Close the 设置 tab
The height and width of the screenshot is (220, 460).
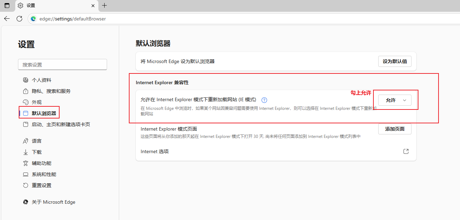pos(93,6)
